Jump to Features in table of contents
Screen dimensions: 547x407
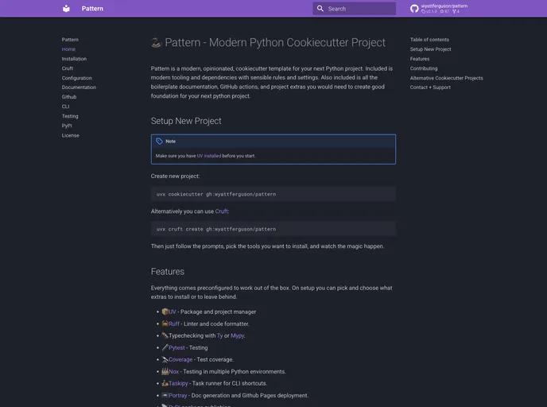(420, 59)
